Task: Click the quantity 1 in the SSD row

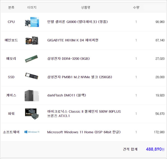Action: click(x=136, y=77)
